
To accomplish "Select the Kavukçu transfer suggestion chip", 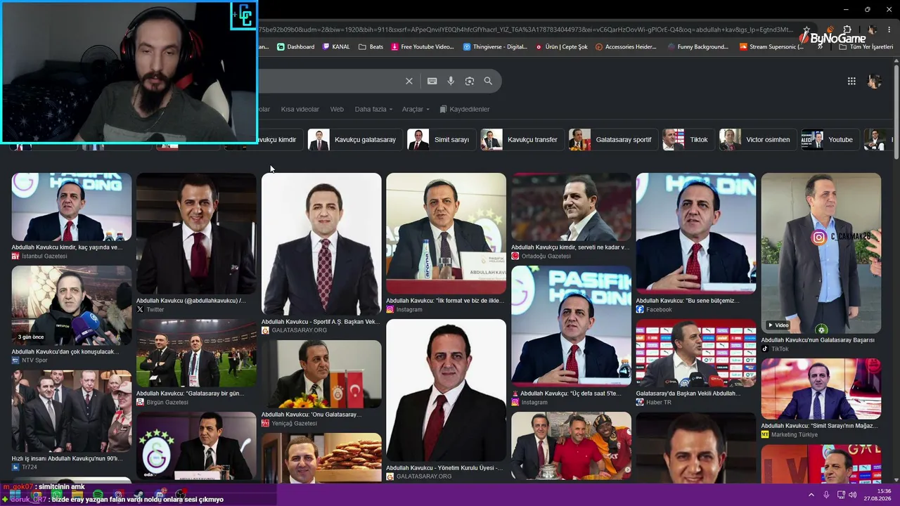I will click(521, 139).
